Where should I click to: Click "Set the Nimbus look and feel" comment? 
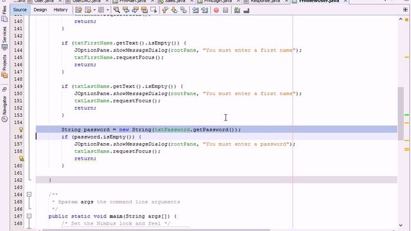[116, 223]
